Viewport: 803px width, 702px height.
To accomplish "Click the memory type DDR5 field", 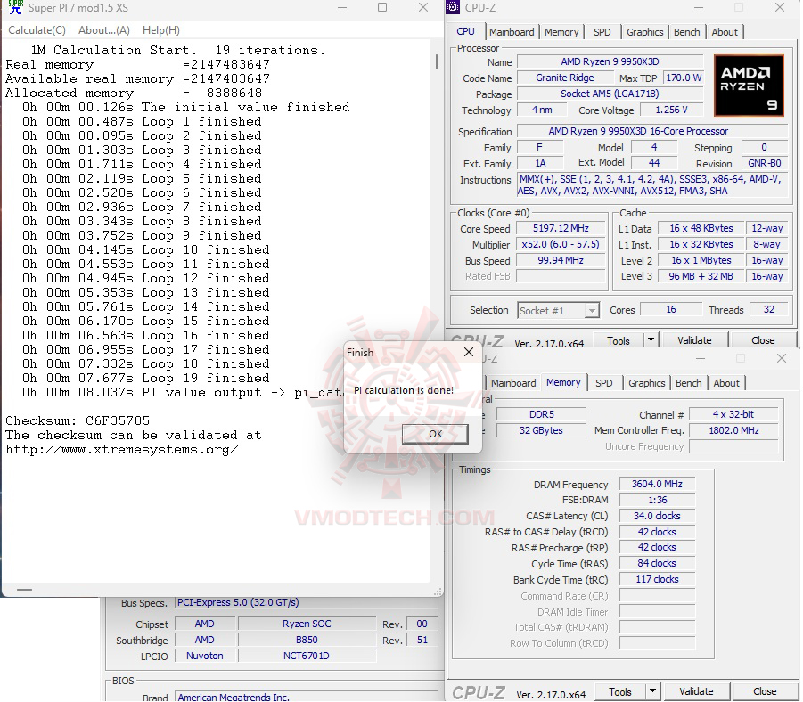I will pos(541,414).
